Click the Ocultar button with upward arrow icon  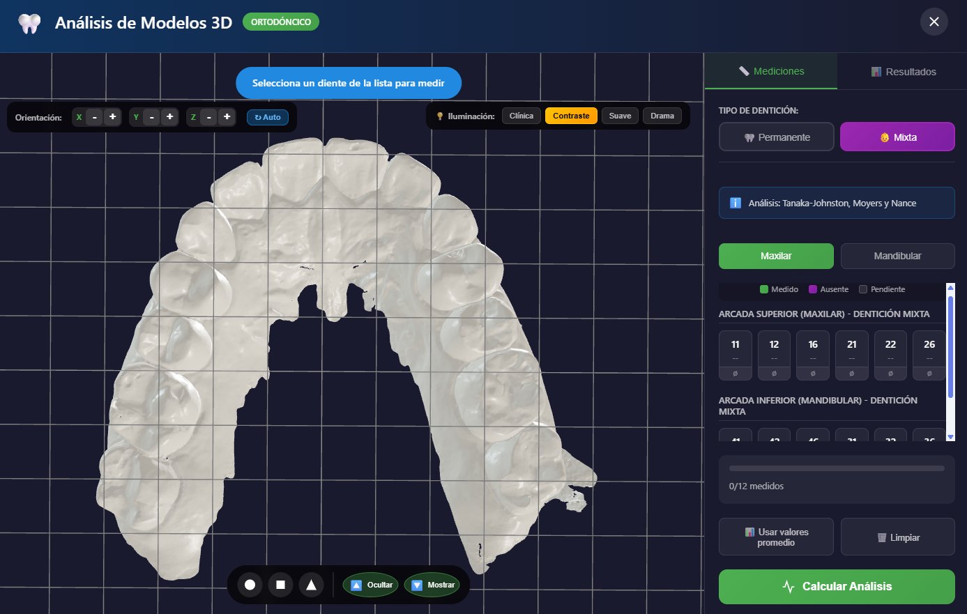click(370, 585)
